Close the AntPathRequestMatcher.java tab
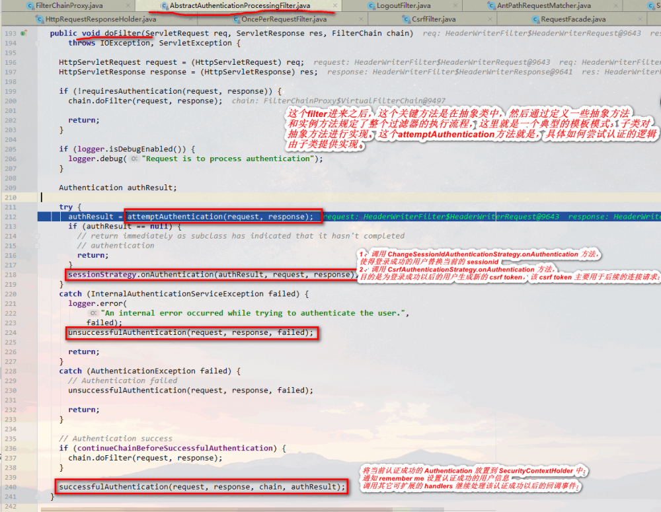This screenshot has width=661, height=512. (616, 6)
